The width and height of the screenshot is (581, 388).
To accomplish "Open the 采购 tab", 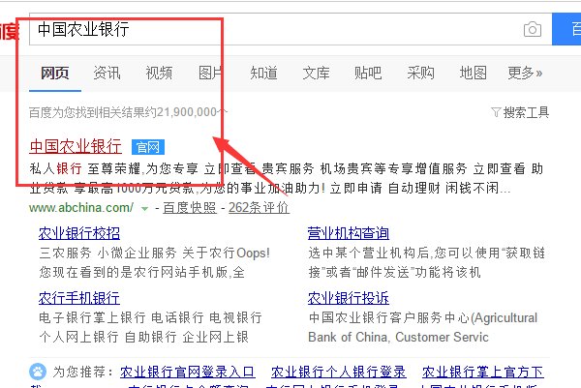I will (x=420, y=73).
